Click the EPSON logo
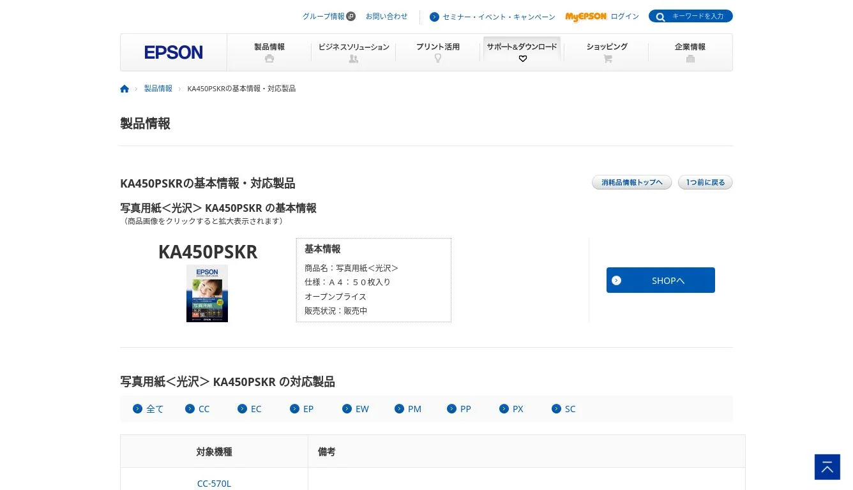This screenshot has height=490, width=853. (173, 52)
